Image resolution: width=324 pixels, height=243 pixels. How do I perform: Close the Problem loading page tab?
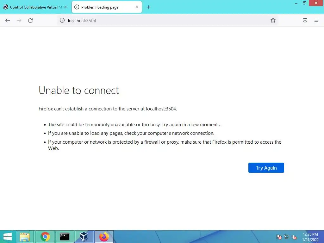coord(137,7)
